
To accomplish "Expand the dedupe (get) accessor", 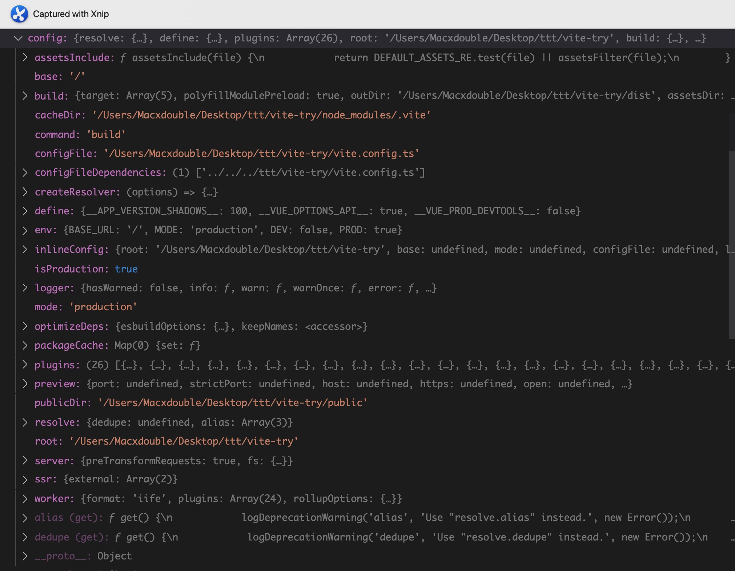I will 25,537.
